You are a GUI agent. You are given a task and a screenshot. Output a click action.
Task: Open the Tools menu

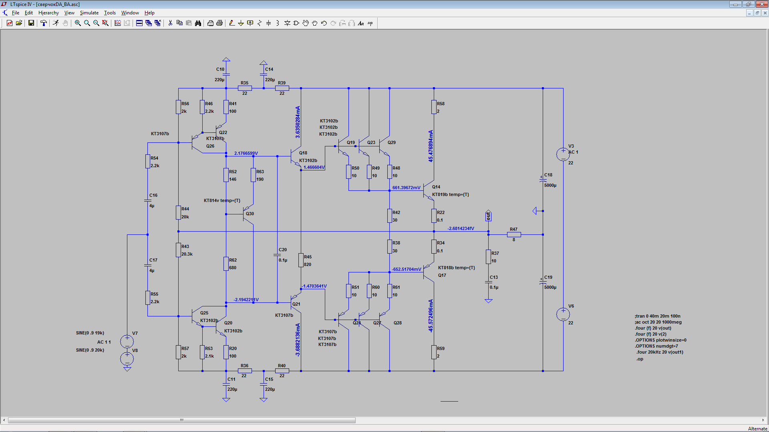click(110, 13)
